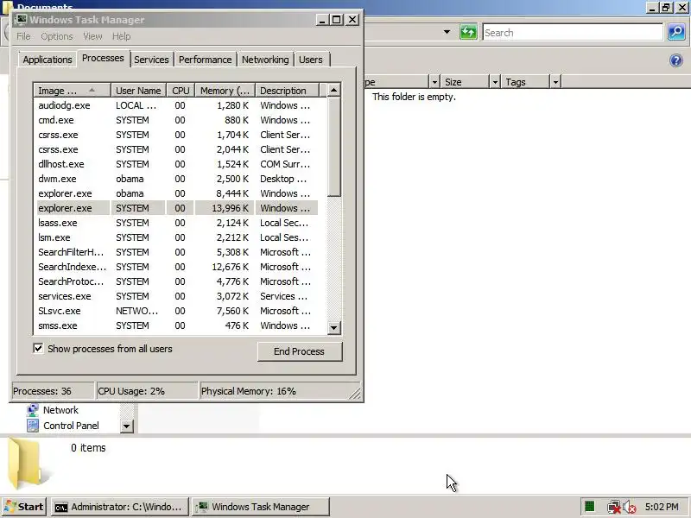Switch to the Users tab
Image resolution: width=691 pixels, height=518 pixels.
point(311,60)
